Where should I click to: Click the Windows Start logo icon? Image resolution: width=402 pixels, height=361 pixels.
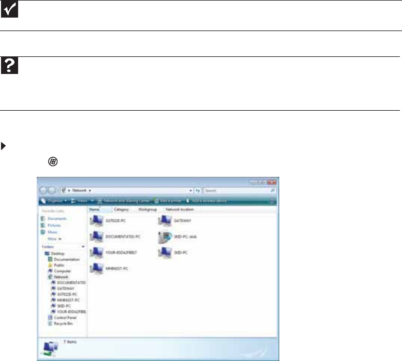[53, 161]
